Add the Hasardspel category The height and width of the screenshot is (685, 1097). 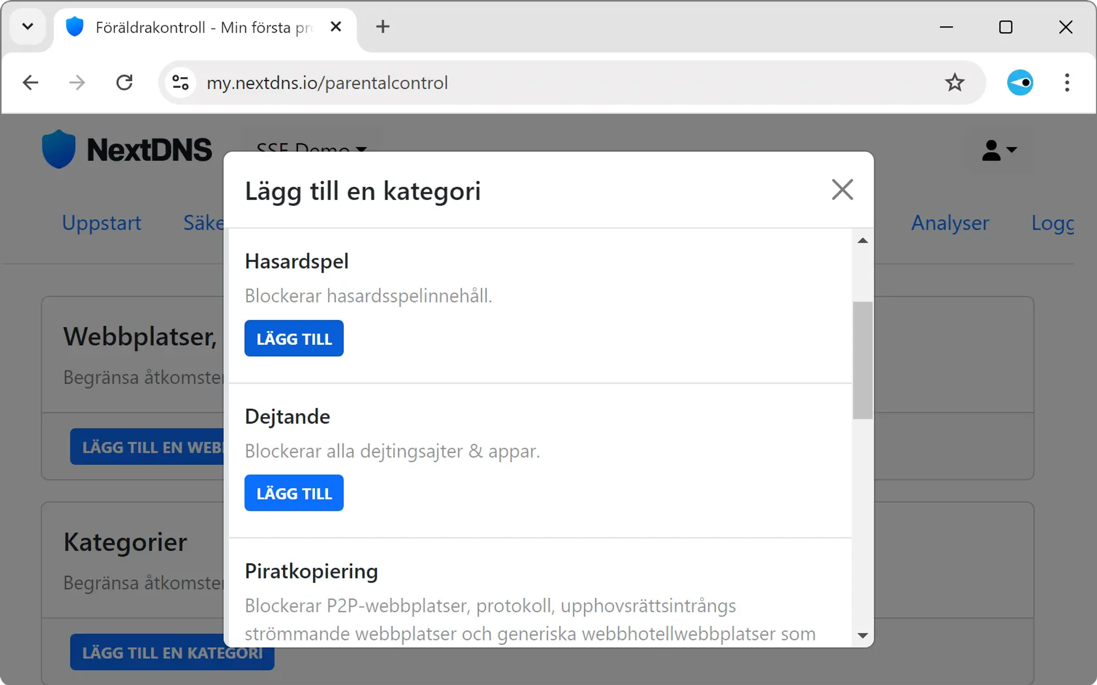click(294, 339)
